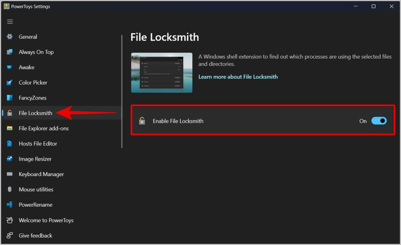Image resolution: width=401 pixels, height=245 pixels.
Task: Open Image Resizer settings
Action: tap(35, 159)
